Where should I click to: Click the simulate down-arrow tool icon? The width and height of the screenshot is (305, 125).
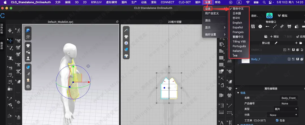(x=10, y=30)
